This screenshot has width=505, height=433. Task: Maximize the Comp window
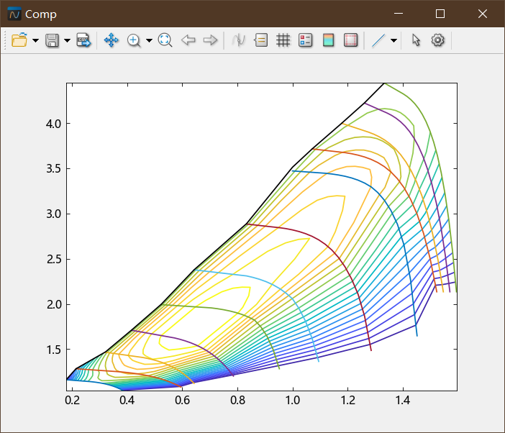coord(440,14)
